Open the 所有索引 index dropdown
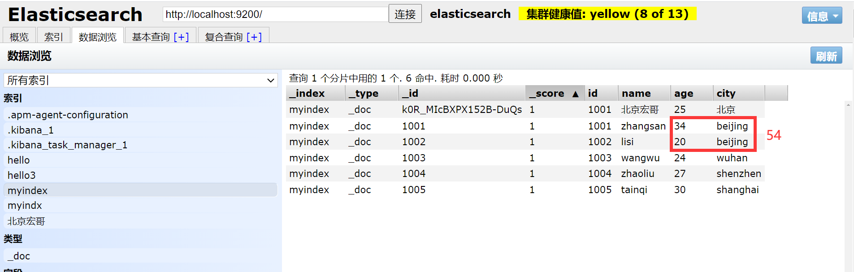 pyautogui.click(x=141, y=80)
